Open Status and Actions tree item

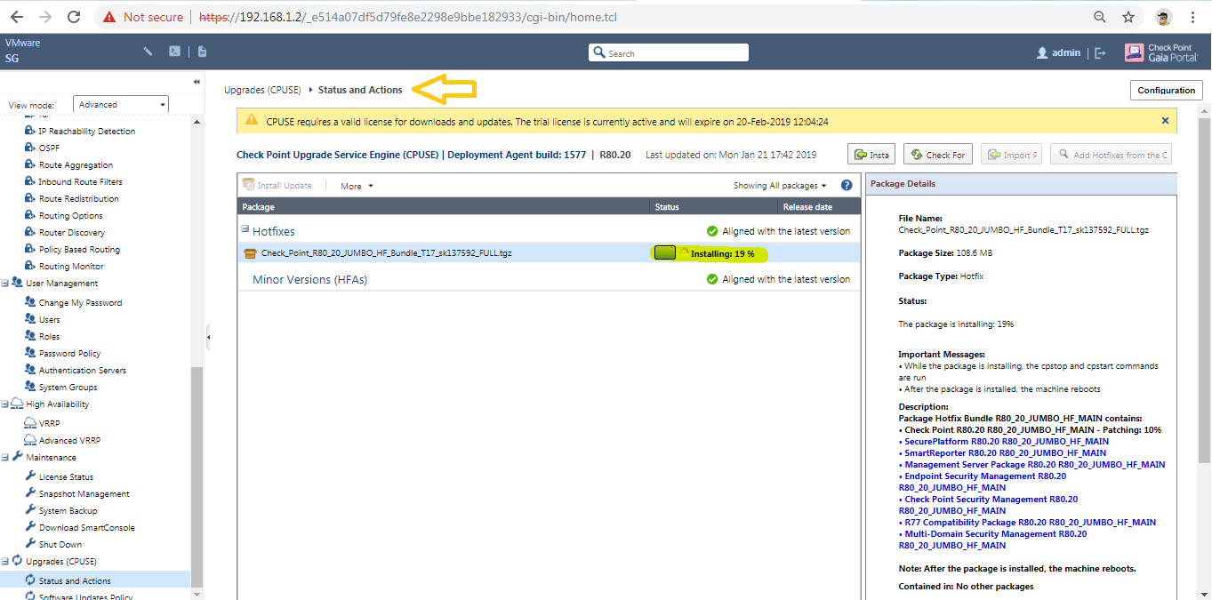tap(75, 580)
